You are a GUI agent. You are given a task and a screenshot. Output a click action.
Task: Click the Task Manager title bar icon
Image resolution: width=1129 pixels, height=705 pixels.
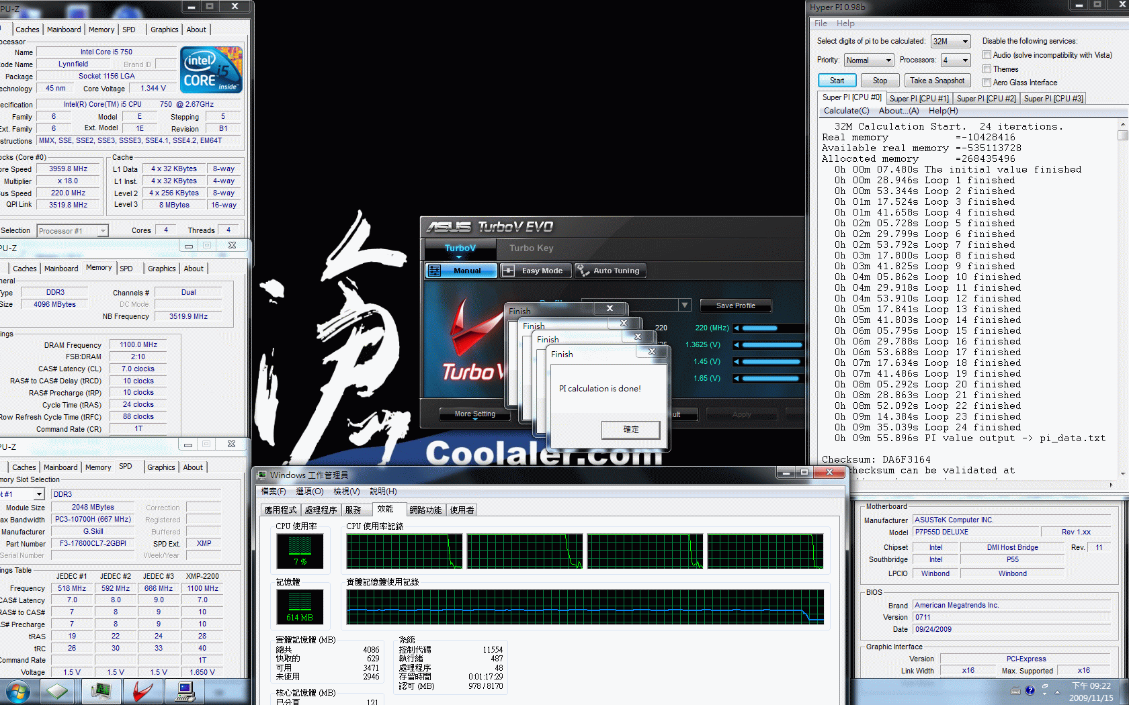(262, 475)
